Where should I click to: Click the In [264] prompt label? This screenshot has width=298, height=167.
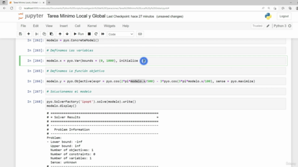click(35, 61)
